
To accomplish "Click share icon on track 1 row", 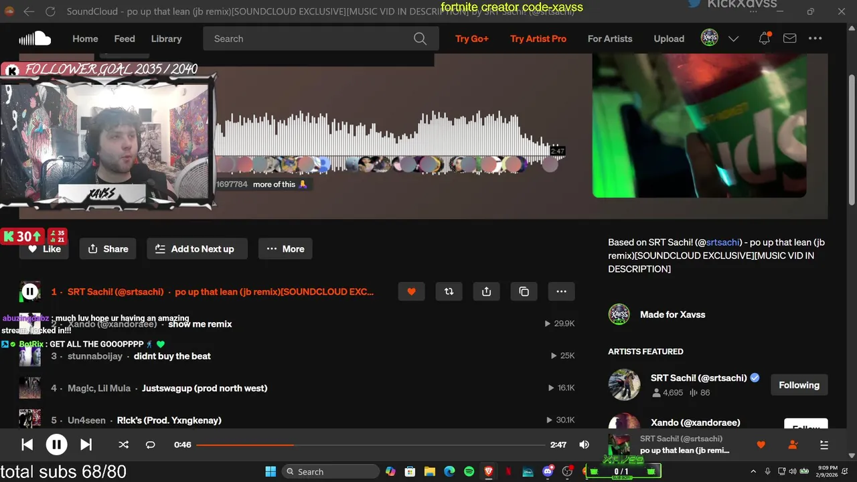I will [486, 291].
